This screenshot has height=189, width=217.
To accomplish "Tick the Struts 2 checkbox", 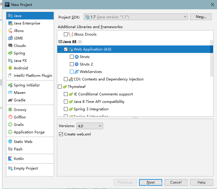I will pos(72,64).
